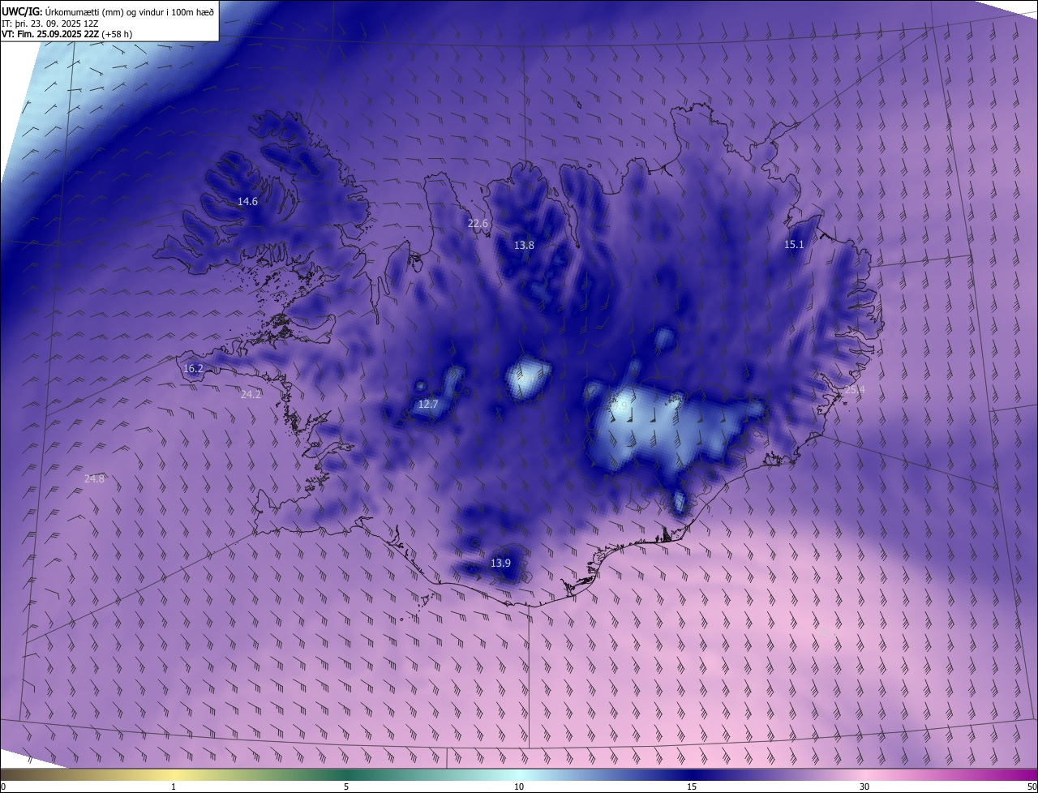Viewport: 1038px width, 793px height.
Task: Click the colorbar tick label 0
Action: coord(3,787)
